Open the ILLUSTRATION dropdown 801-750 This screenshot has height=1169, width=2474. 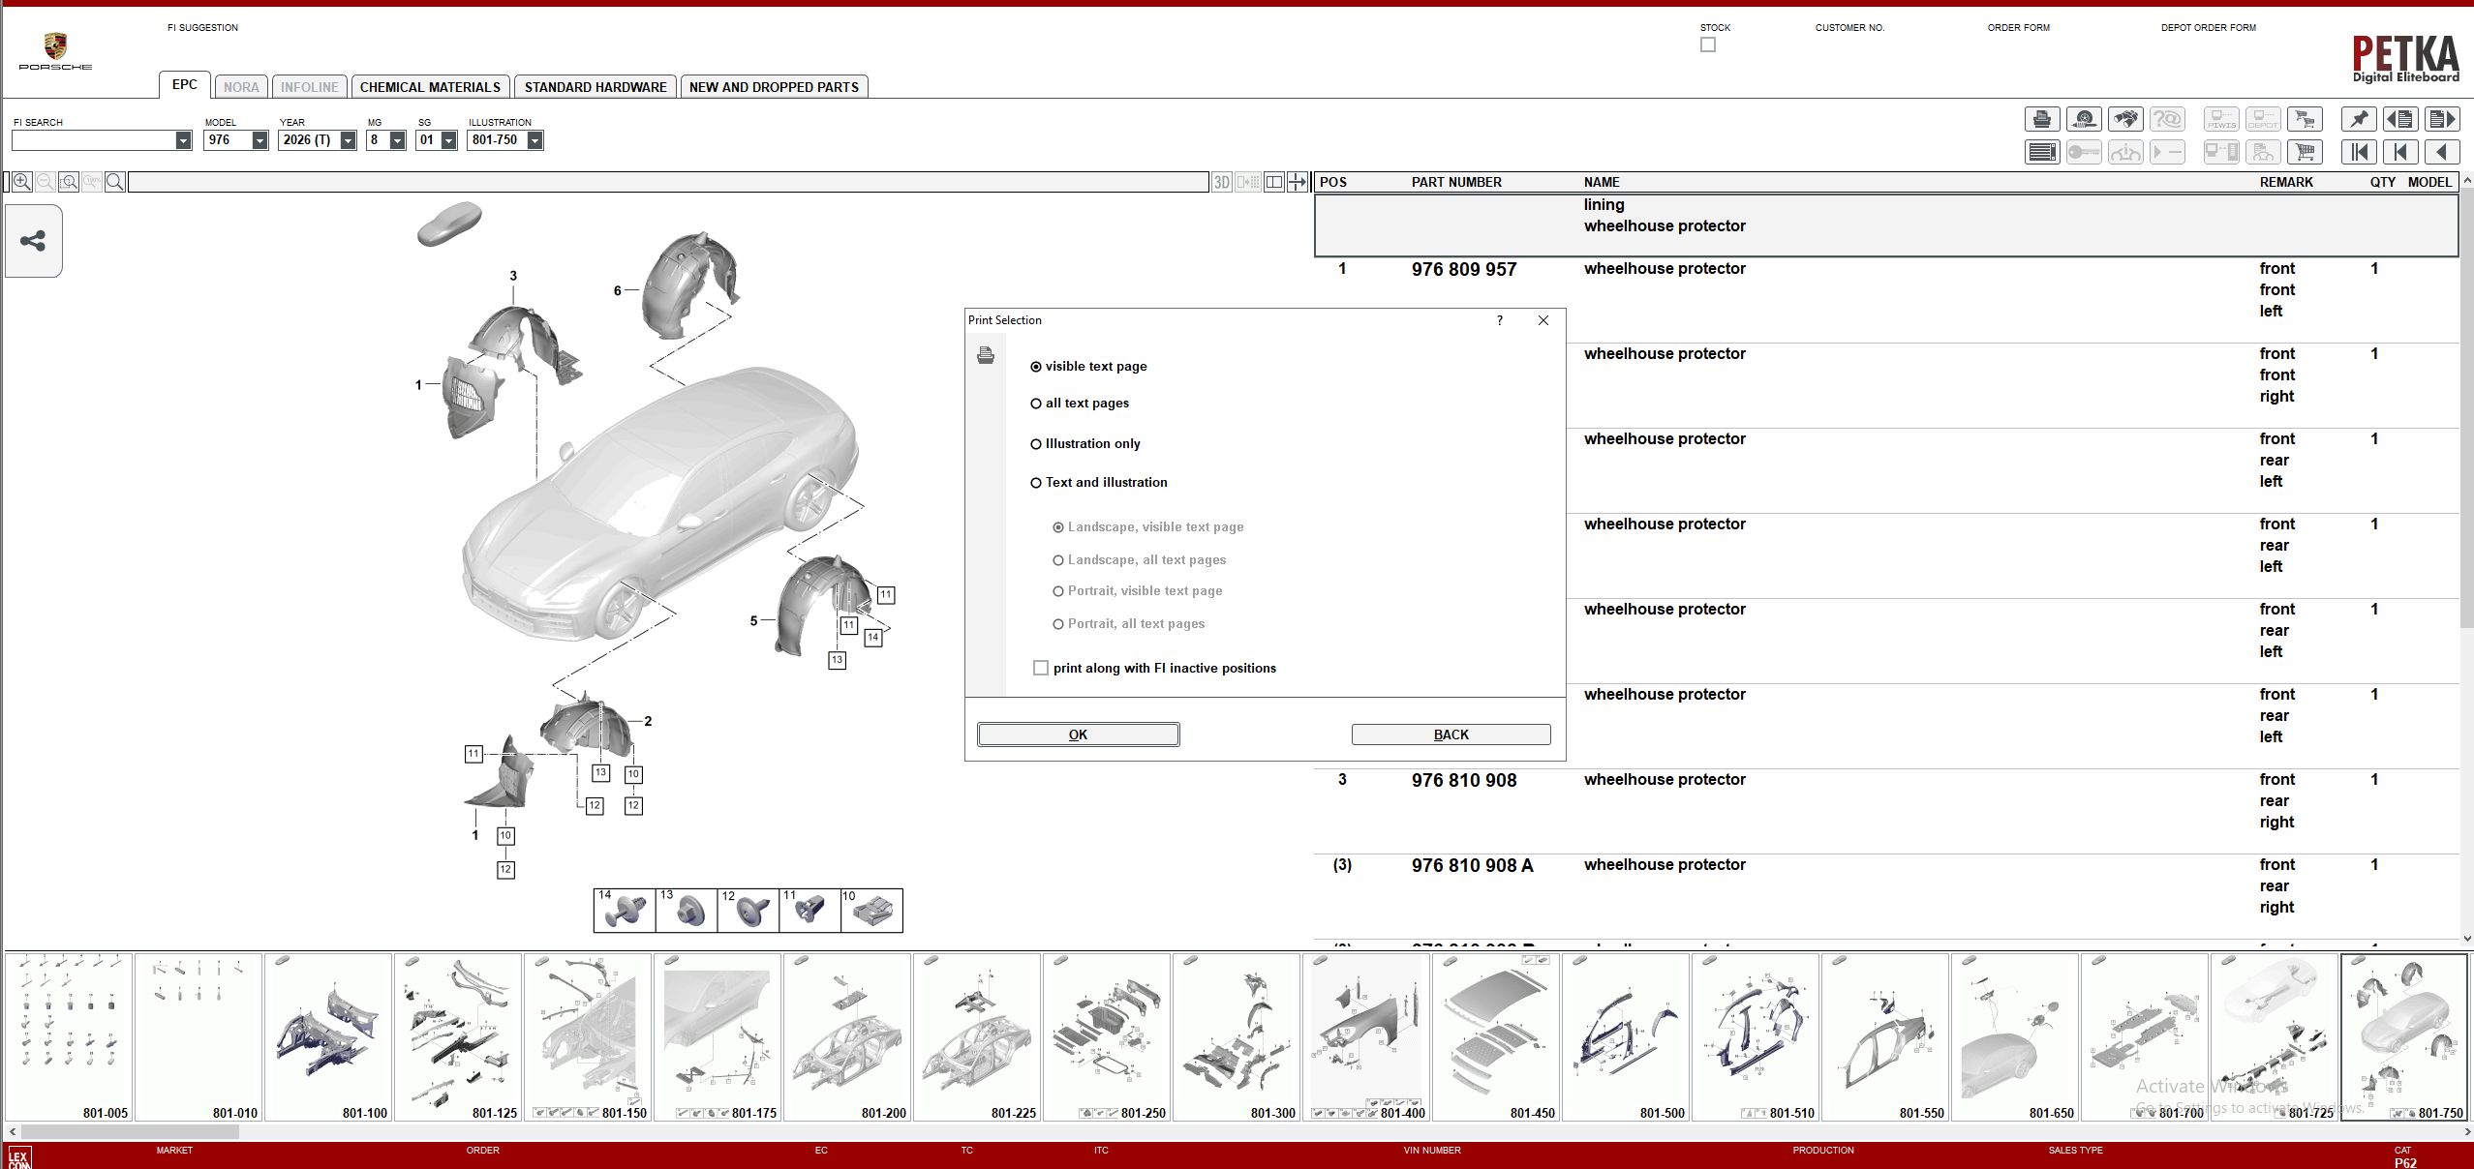534,139
